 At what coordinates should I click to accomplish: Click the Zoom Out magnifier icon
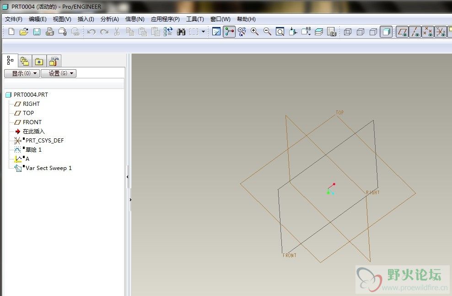click(x=267, y=32)
